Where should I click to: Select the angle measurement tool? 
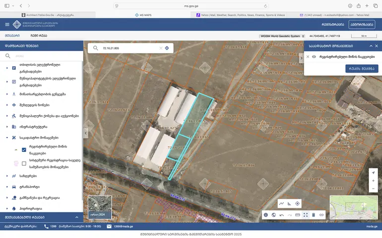click(x=289, y=203)
